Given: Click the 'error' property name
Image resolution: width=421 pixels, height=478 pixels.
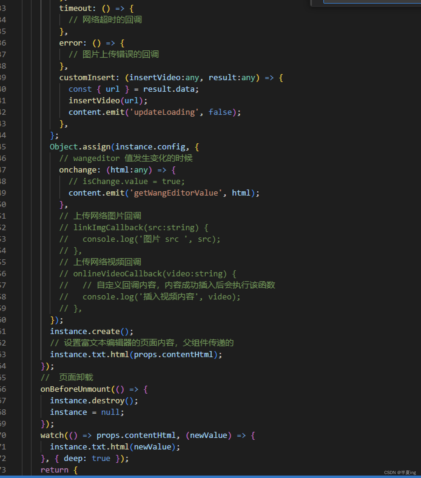Looking at the screenshot, I should click(71, 43).
